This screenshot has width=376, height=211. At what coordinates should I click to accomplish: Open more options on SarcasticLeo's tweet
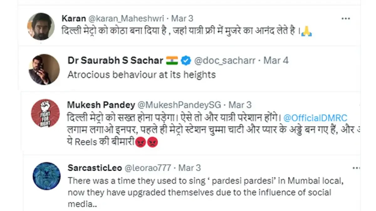pyautogui.click(x=356, y=168)
